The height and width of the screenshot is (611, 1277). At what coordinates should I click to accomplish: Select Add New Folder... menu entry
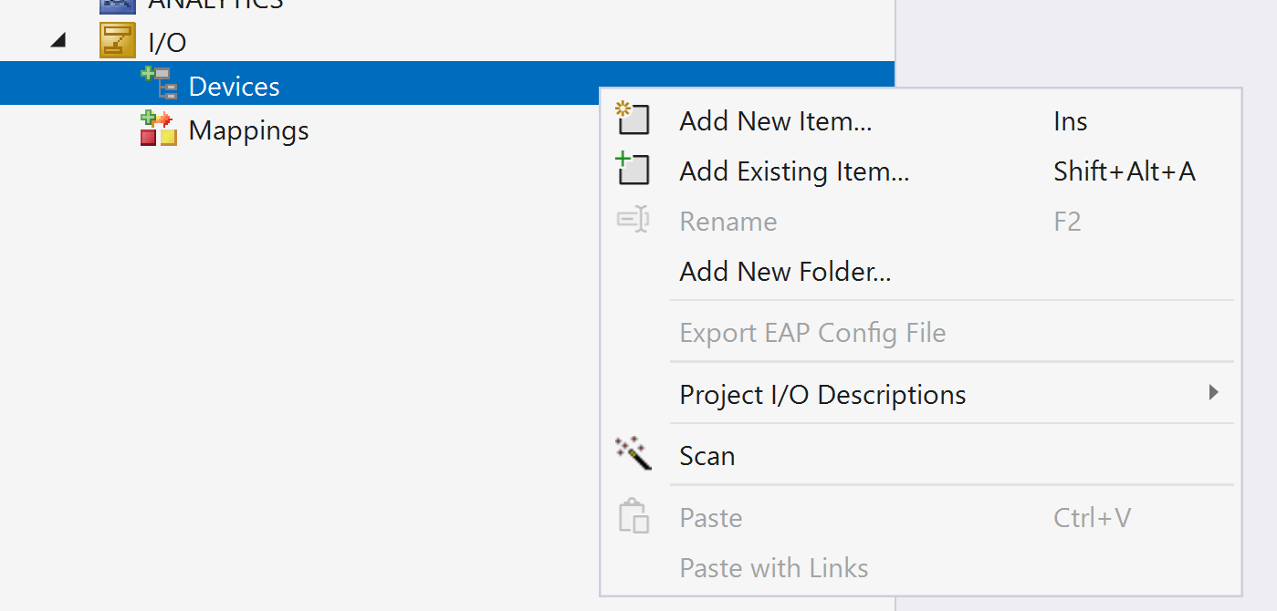(x=784, y=272)
